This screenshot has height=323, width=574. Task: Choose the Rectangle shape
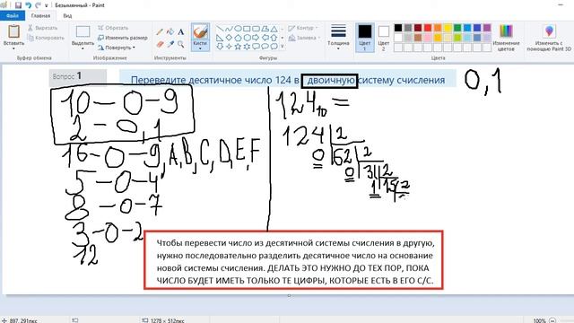[x=247, y=29]
